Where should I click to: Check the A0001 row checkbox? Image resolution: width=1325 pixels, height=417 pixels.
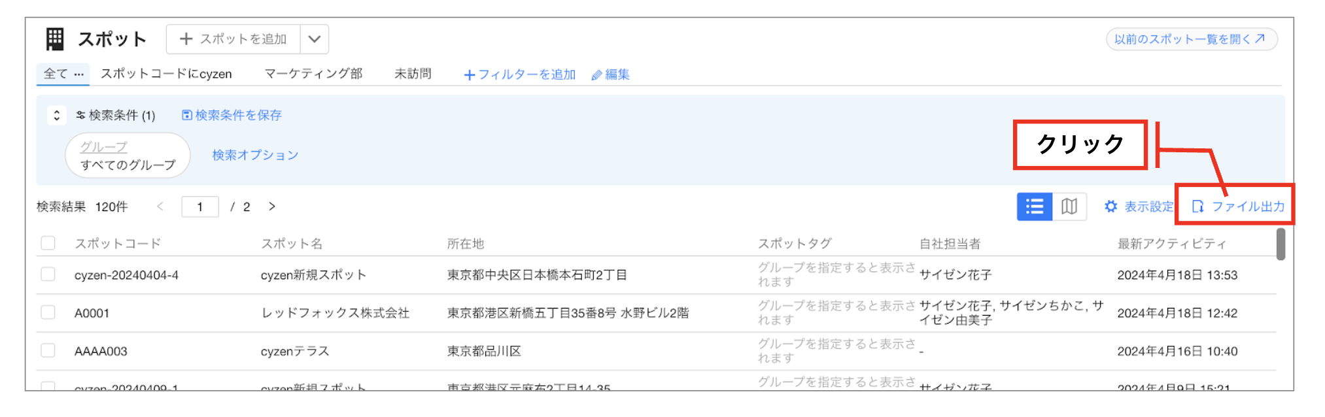coord(48,312)
